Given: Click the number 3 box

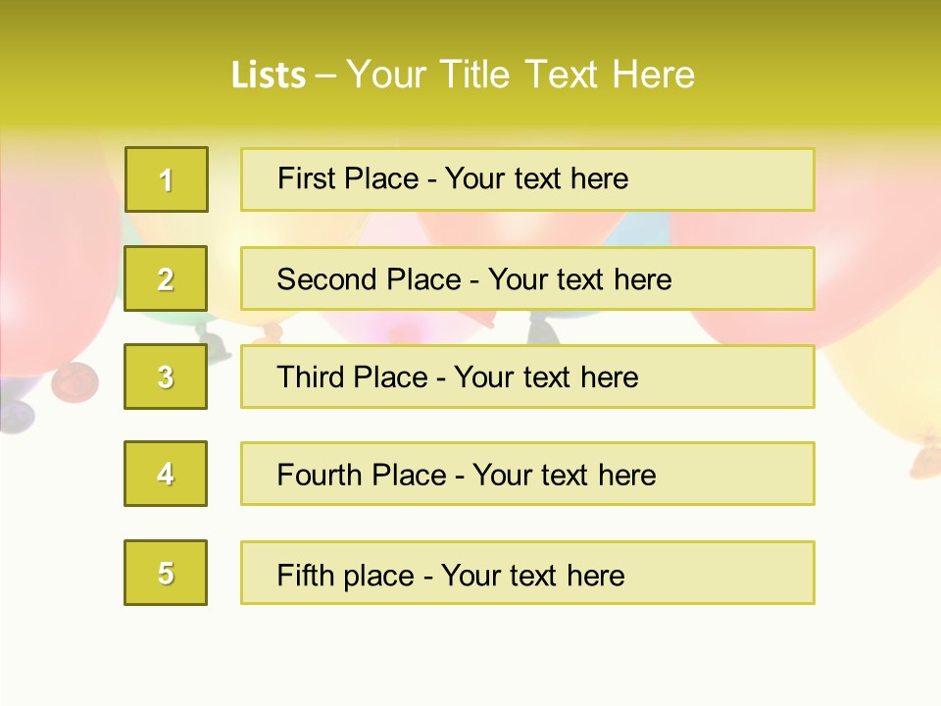Looking at the screenshot, I should coord(166,377).
